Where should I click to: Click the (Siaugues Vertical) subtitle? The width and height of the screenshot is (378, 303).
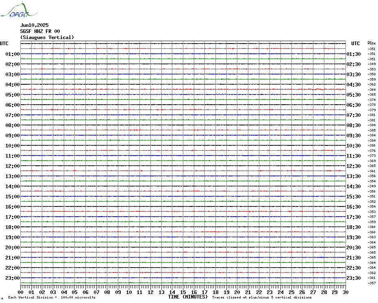[x=47, y=37]
